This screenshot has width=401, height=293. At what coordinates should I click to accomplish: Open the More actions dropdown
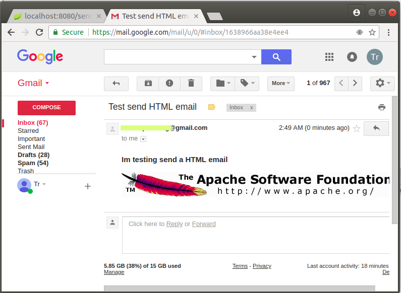[x=281, y=84]
